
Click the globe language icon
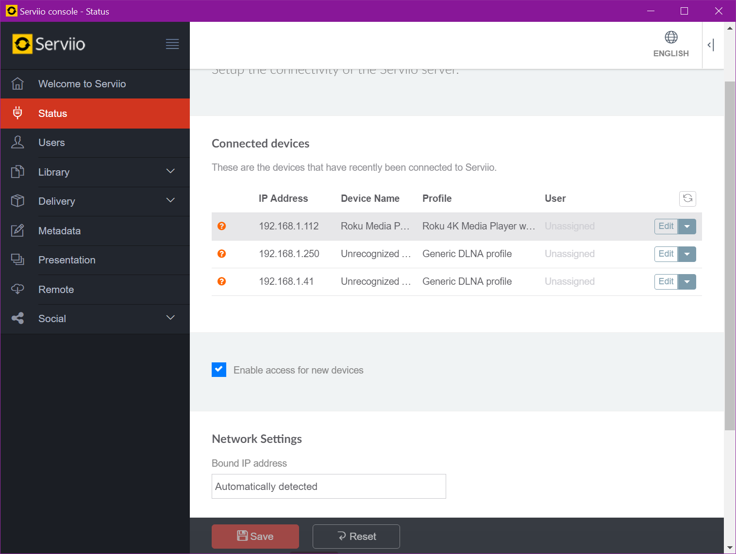point(671,37)
